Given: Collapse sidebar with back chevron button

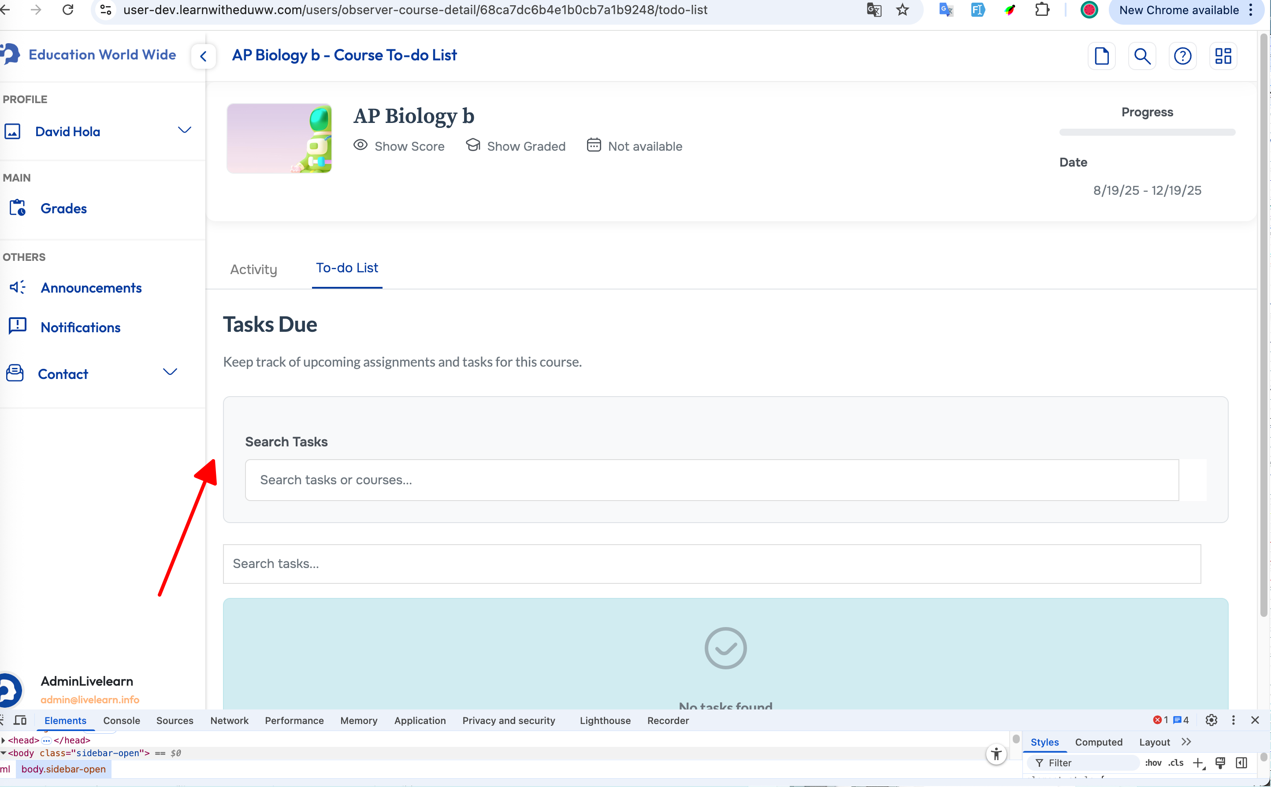Looking at the screenshot, I should coord(204,56).
